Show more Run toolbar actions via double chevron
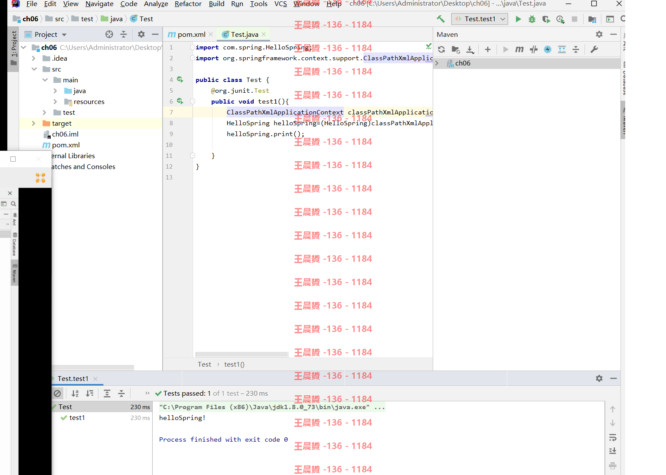The width and height of the screenshot is (666, 475). pos(147,393)
